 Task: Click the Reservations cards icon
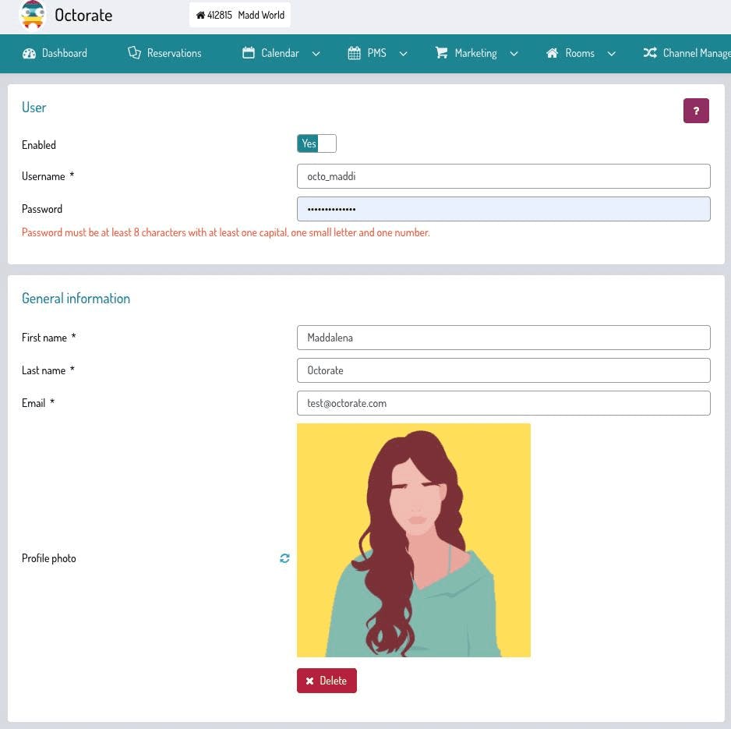[x=134, y=53]
